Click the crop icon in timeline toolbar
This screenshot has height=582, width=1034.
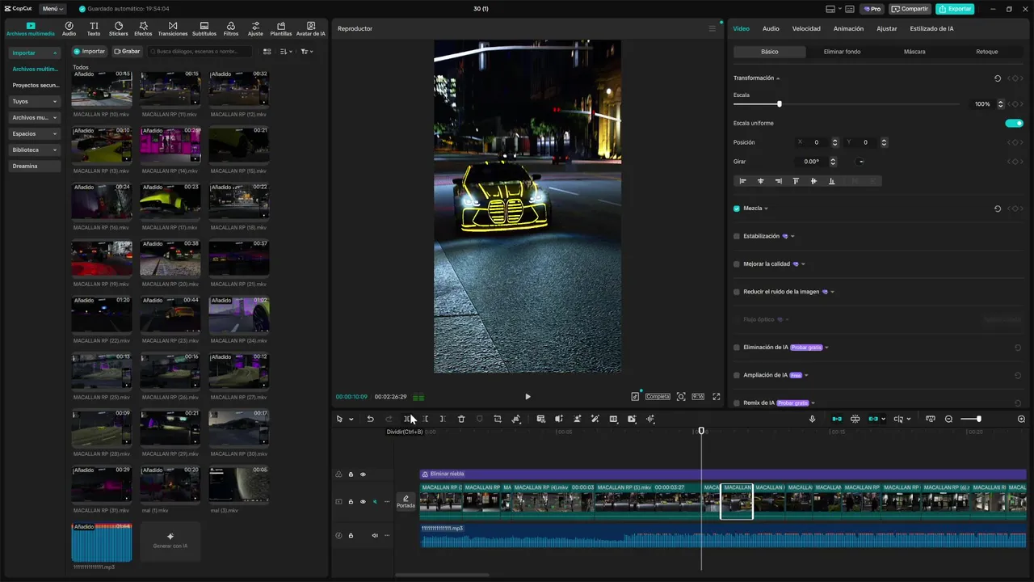[498, 419]
